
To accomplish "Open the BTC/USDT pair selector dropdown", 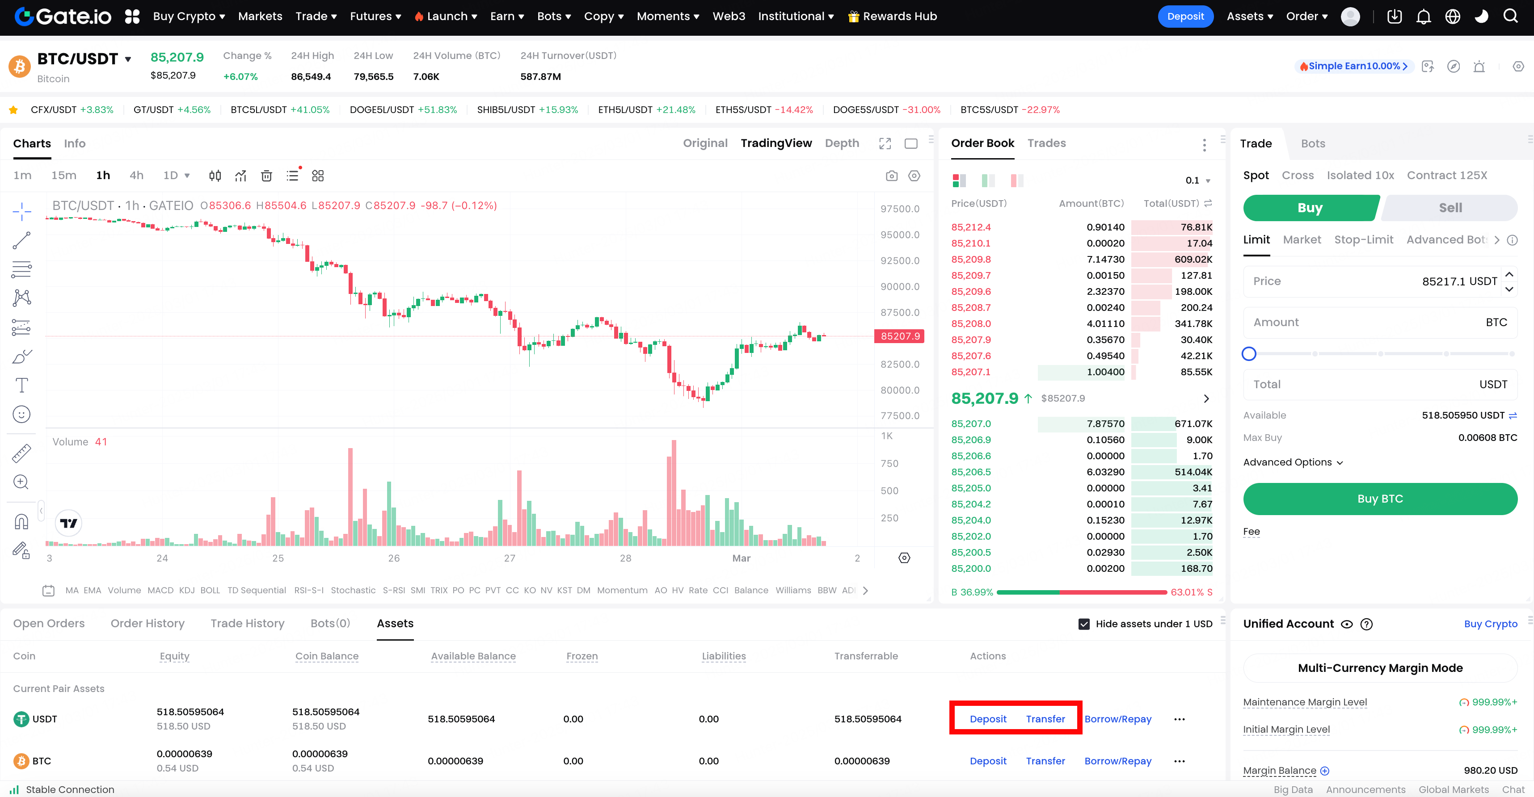I will coord(127,59).
